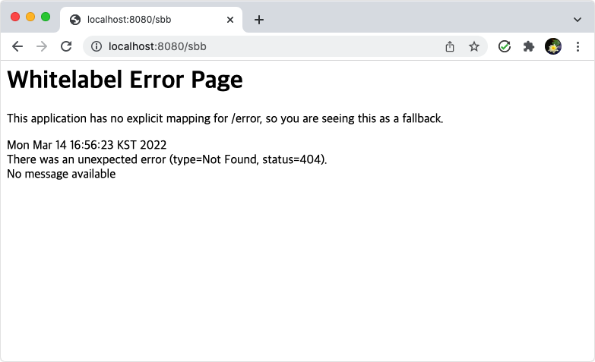Image resolution: width=595 pixels, height=362 pixels.
Task: Bookmark this tab with the star icon
Action: (474, 46)
